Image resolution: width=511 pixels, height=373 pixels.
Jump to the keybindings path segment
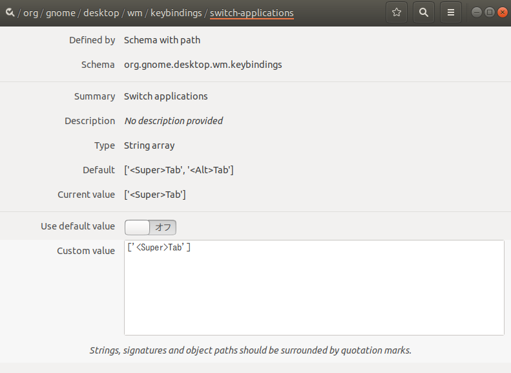[176, 13]
